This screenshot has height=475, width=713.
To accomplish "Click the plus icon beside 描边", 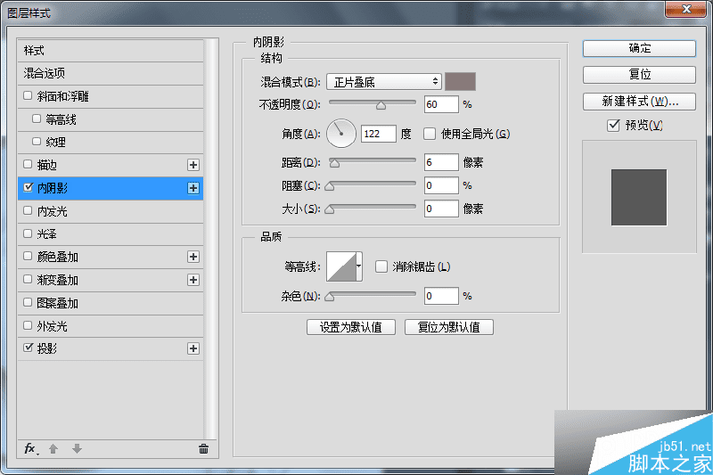I will point(193,165).
